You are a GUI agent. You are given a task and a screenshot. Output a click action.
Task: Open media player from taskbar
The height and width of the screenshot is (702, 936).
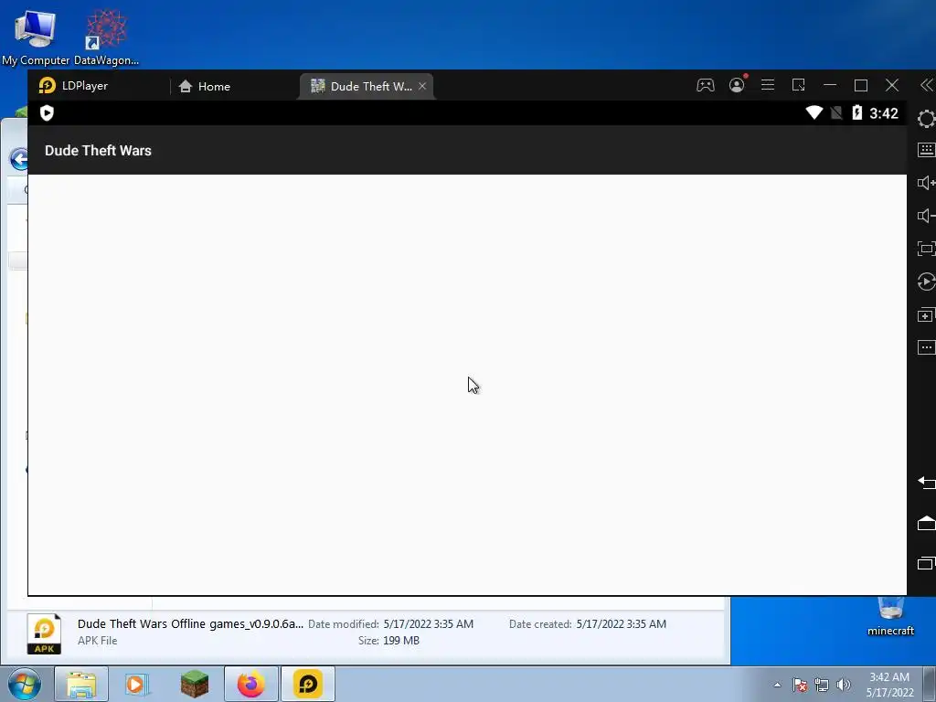[137, 684]
